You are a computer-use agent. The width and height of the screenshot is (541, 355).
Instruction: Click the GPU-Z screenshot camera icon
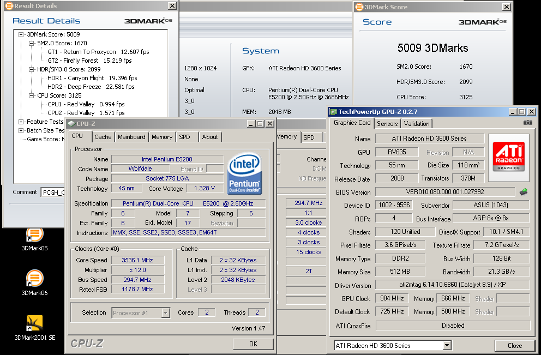pos(527,123)
